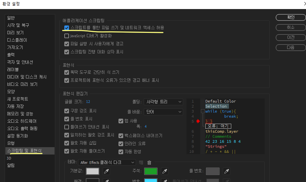Go to previous page with 이전
The width and height of the screenshot is (306, 182).
click(x=291, y=38)
